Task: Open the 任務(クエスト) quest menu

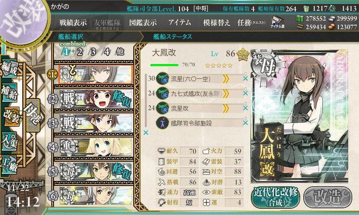Action: click(251, 22)
